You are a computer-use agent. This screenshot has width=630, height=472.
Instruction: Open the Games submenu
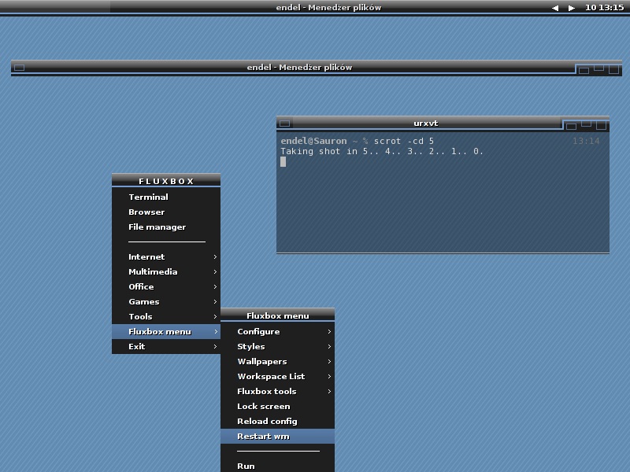tap(166, 302)
